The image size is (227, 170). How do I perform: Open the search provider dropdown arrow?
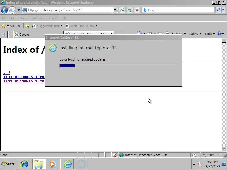coord(223,10)
